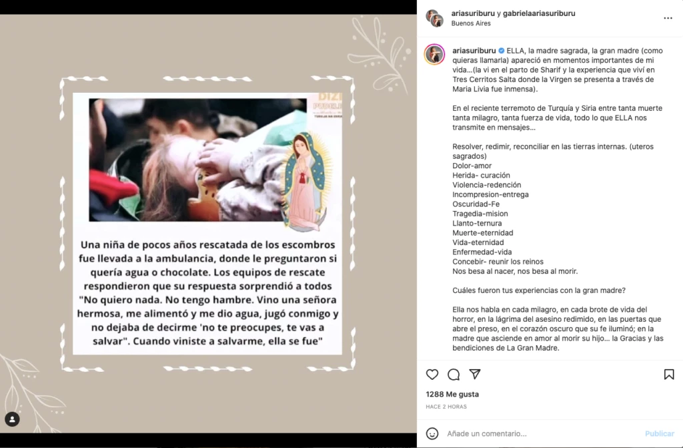Click the Publicar button
This screenshot has width=683, height=448.
[x=660, y=433]
